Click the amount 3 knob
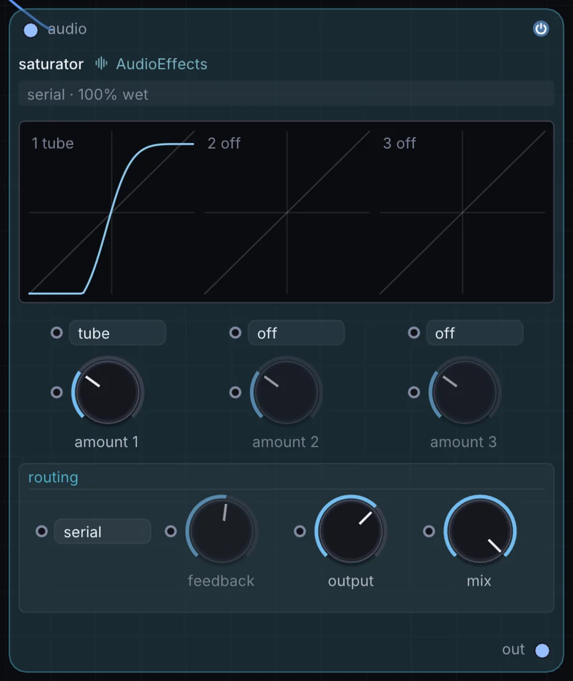The width and height of the screenshot is (573, 681). pyautogui.click(x=465, y=392)
